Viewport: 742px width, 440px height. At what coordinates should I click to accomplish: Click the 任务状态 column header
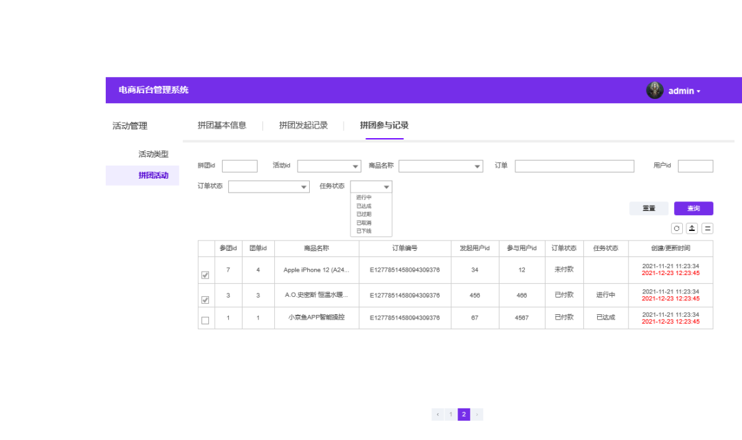(606, 248)
